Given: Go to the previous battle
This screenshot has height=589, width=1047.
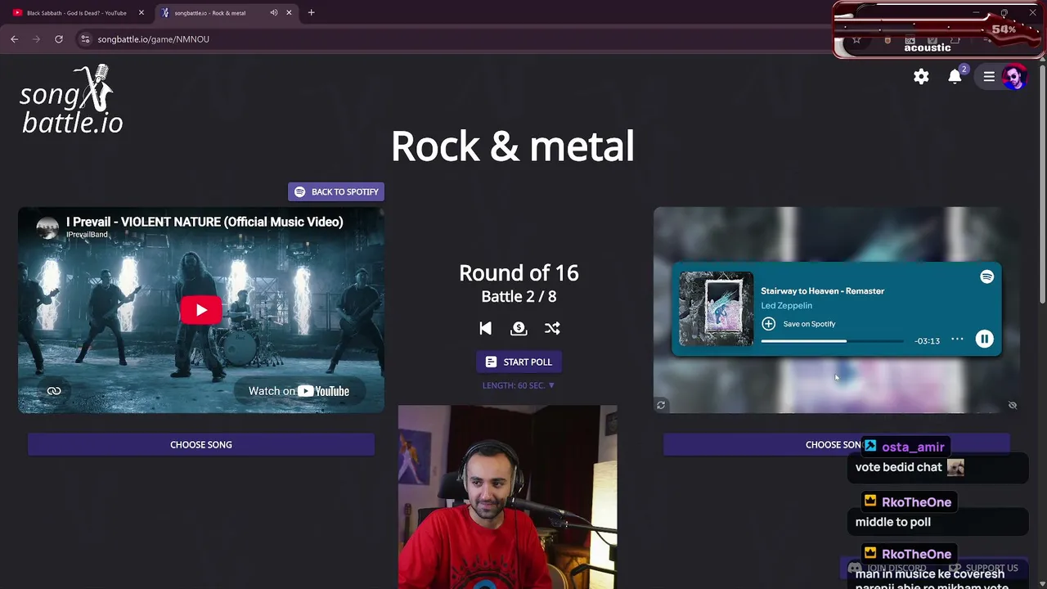Looking at the screenshot, I should click(486, 328).
